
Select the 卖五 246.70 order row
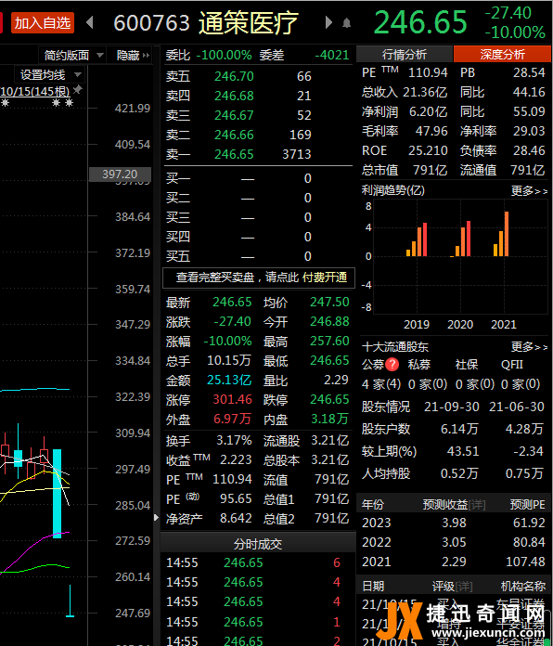(258, 76)
